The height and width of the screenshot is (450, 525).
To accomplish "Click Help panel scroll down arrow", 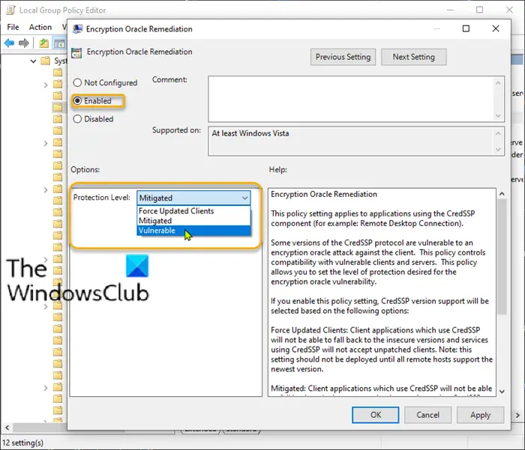I will pyautogui.click(x=502, y=392).
